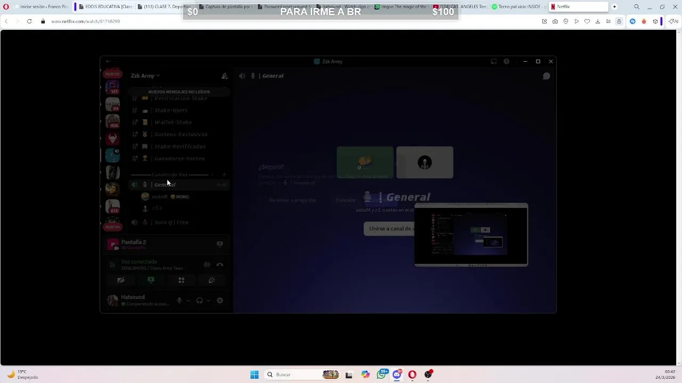Open WhatsApp from the taskbar

381,374
